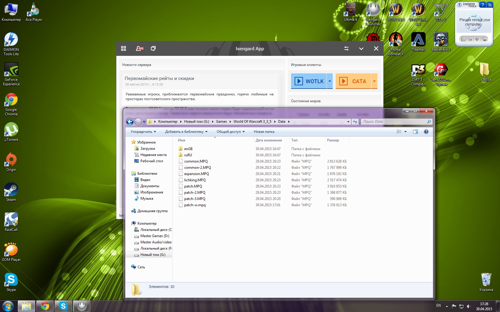Click the Новая папка toolbar button
The image size is (500, 312).
(264, 132)
